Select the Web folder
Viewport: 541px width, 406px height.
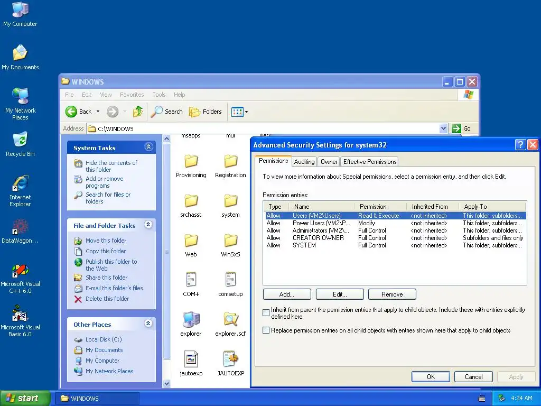pyautogui.click(x=191, y=246)
